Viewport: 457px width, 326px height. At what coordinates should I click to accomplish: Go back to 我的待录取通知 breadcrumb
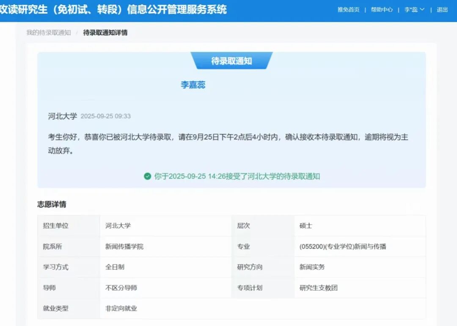click(x=49, y=33)
